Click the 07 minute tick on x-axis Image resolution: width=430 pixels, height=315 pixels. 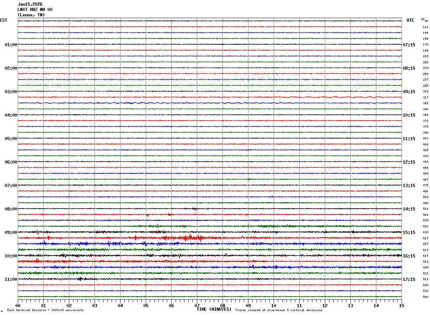coord(197,305)
